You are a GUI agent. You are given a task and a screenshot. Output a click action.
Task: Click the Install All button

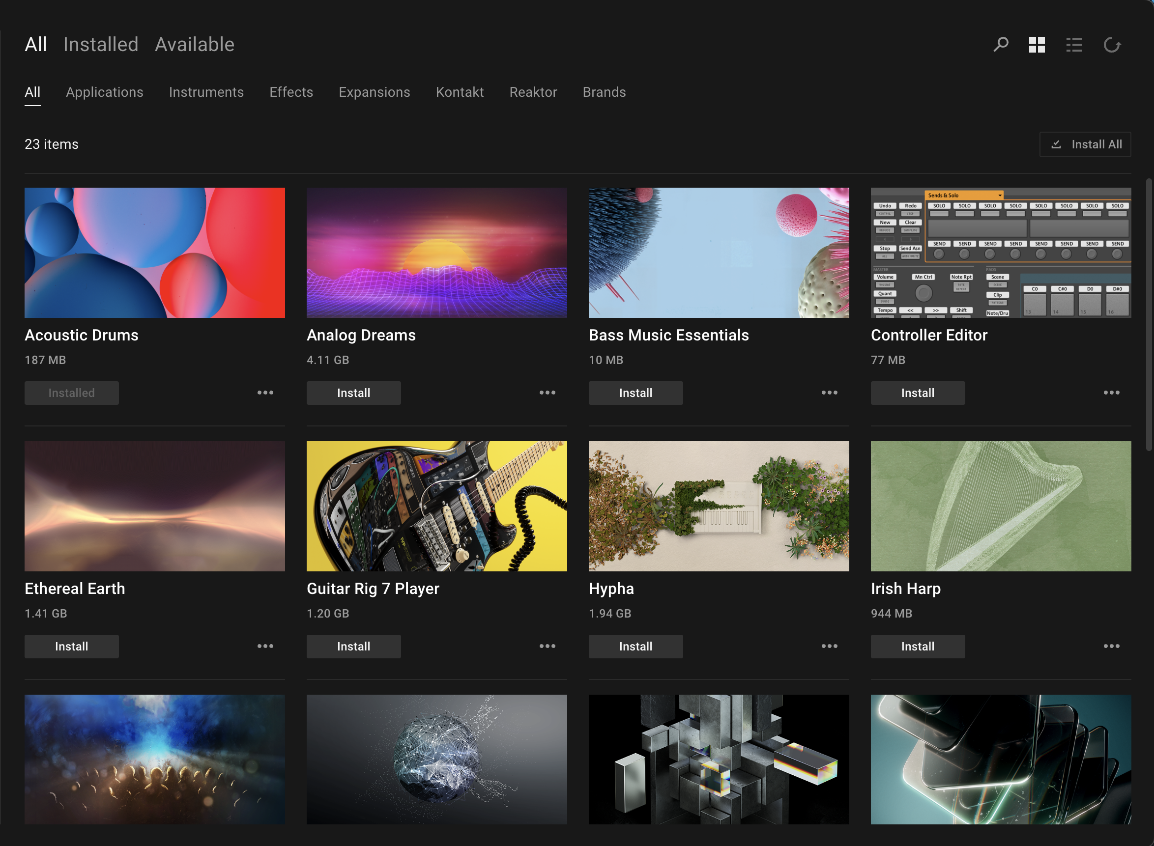click(x=1085, y=144)
